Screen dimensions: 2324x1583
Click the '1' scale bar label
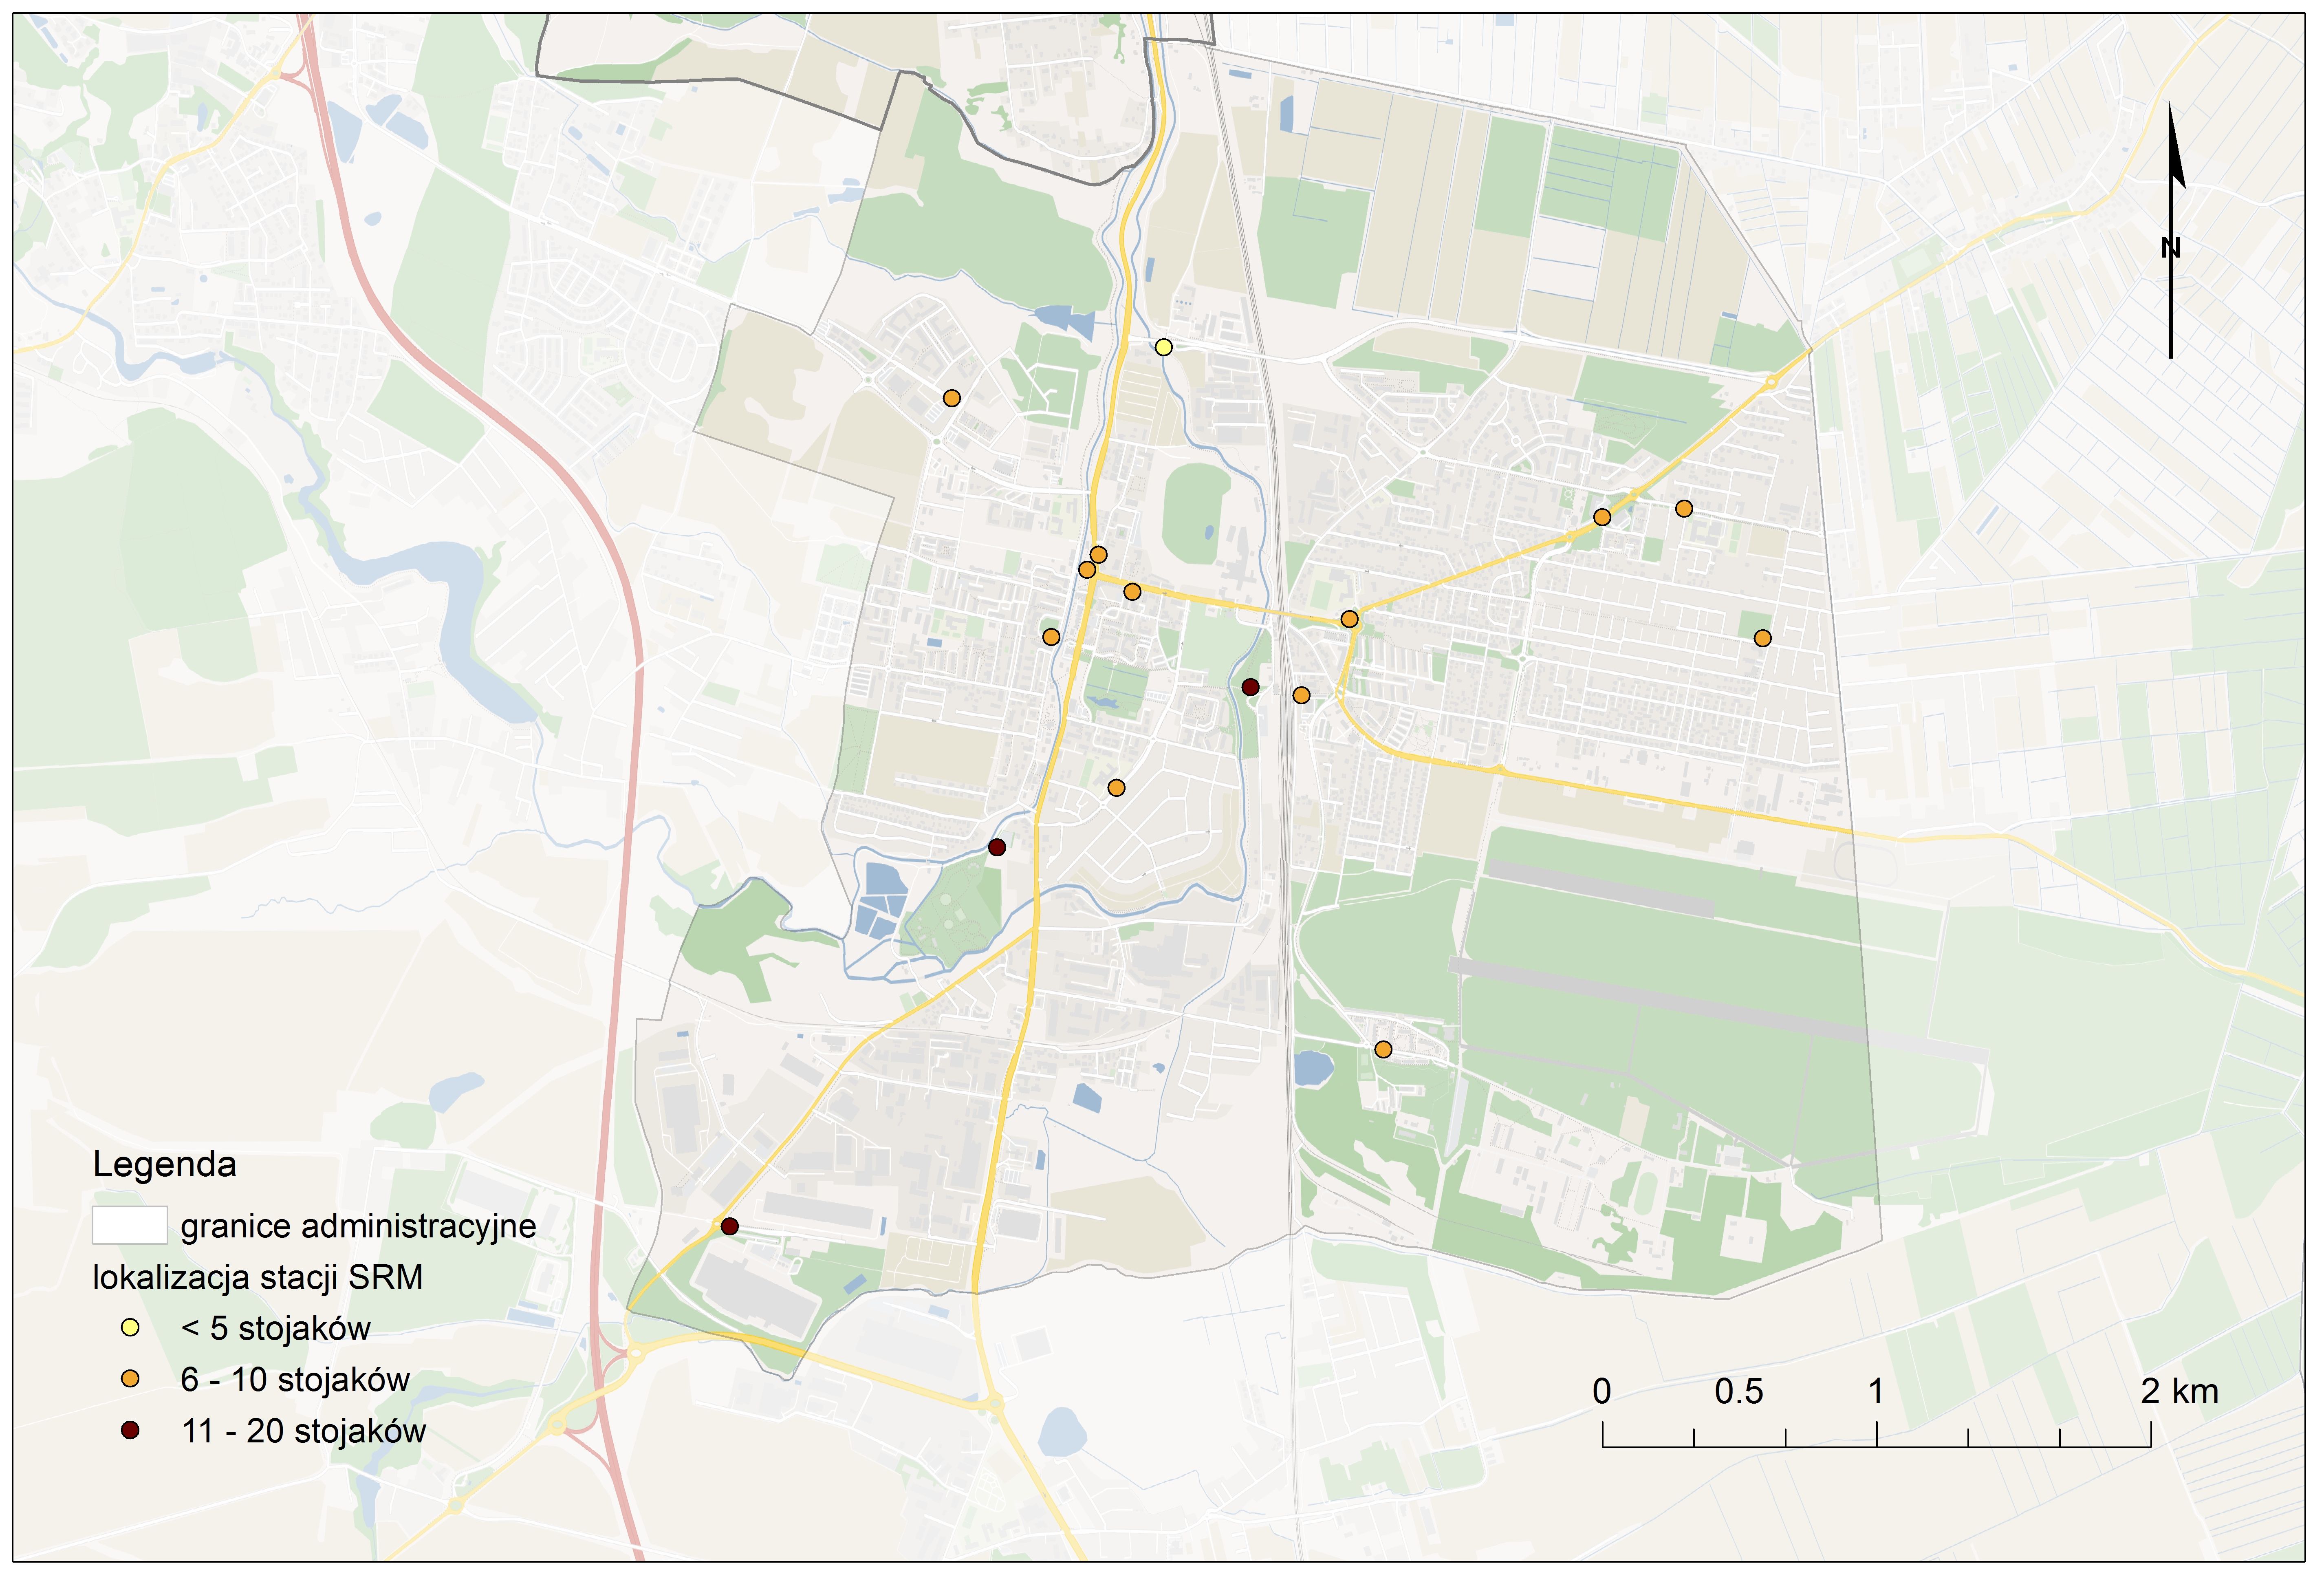point(1876,1391)
